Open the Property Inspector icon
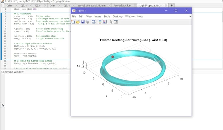The height and width of the screenshot is (130, 223). pos(116,22)
